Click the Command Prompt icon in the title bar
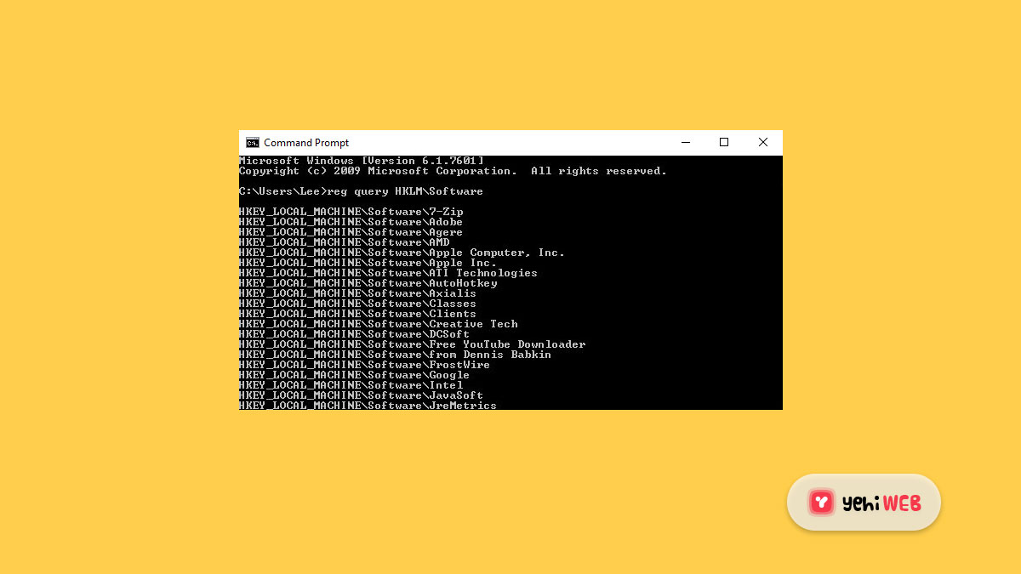The height and width of the screenshot is (574, 1021). coord(253,142)
